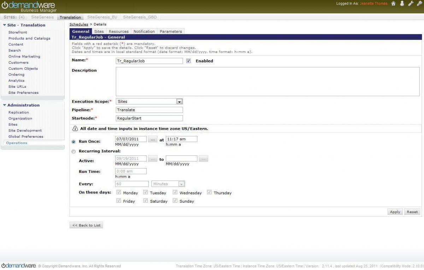Open the Schedules breadcrumb link
Image resolution: width=424 pixels, height=270 pixels.
[79, 24]
